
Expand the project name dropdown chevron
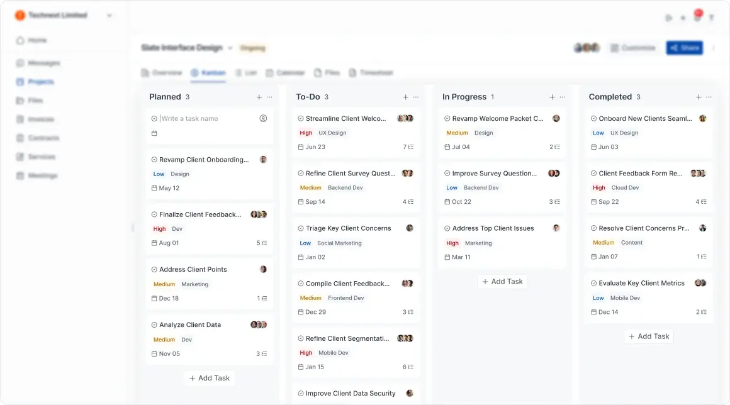pyautogui.click(x=230, y=48)
